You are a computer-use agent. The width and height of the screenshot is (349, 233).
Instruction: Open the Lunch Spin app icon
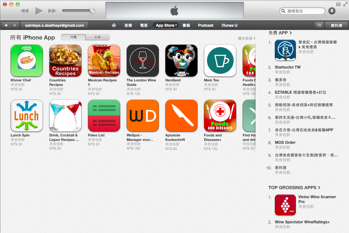pos(27,116)
